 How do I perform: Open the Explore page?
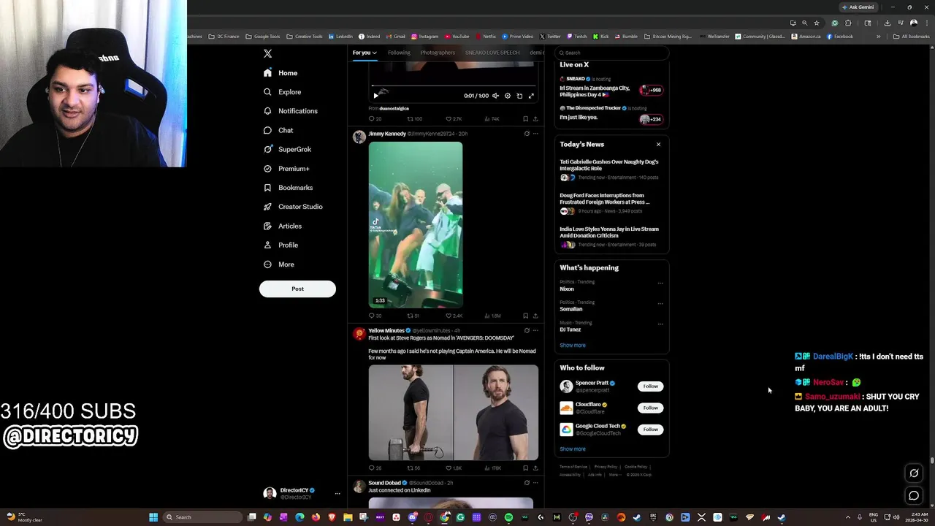coord(282,92)
